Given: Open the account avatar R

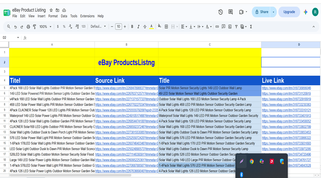Looking at the screenshot, I should pos(315,12).
